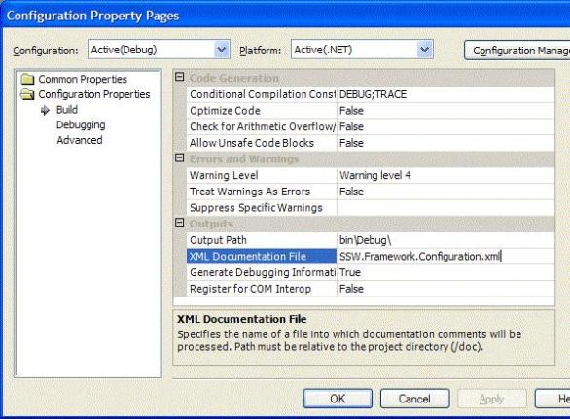Click the False value for Treat Warnings As Errors

click(x=445, y=192)
